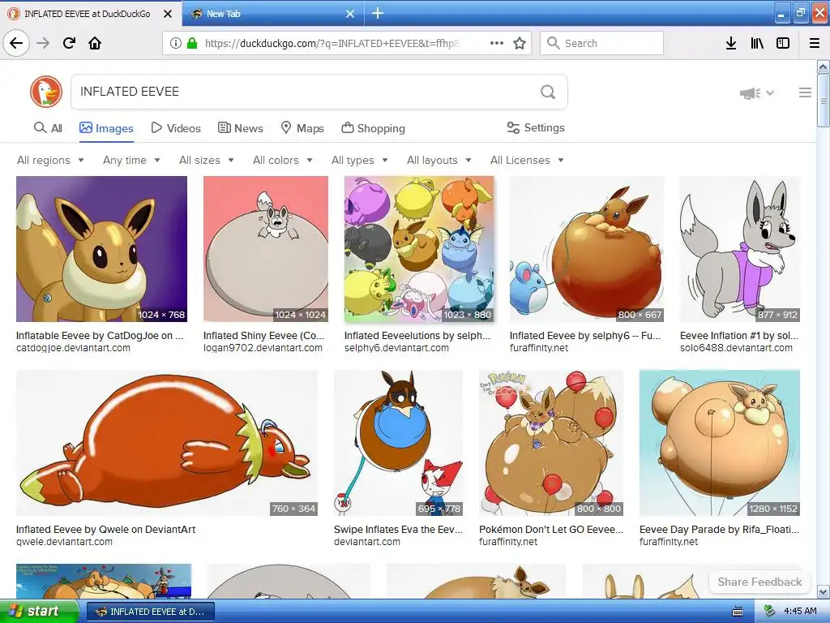Click the forward navigation arrow
Viewport: 830px width, 623px height.
tap(43, 43)
